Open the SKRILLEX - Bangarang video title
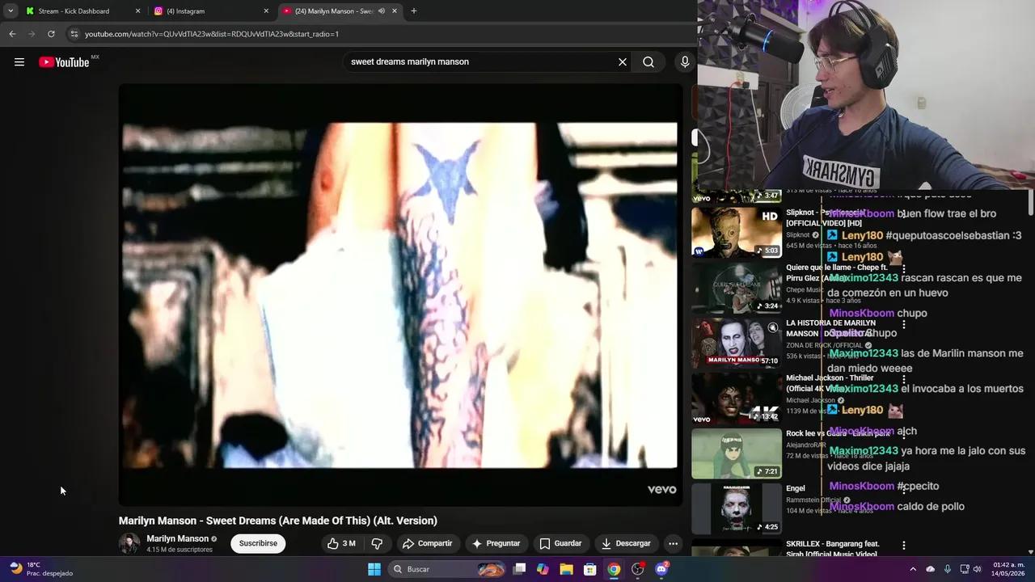The height and width of the screenshot is (582, 1035). [x=832, y=549]
